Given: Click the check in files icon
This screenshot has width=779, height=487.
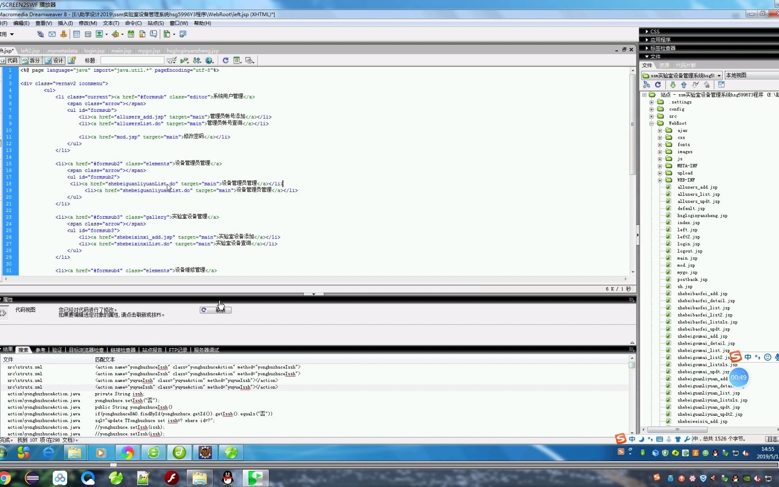Looking at the screenshot, I should click(707, 85).
